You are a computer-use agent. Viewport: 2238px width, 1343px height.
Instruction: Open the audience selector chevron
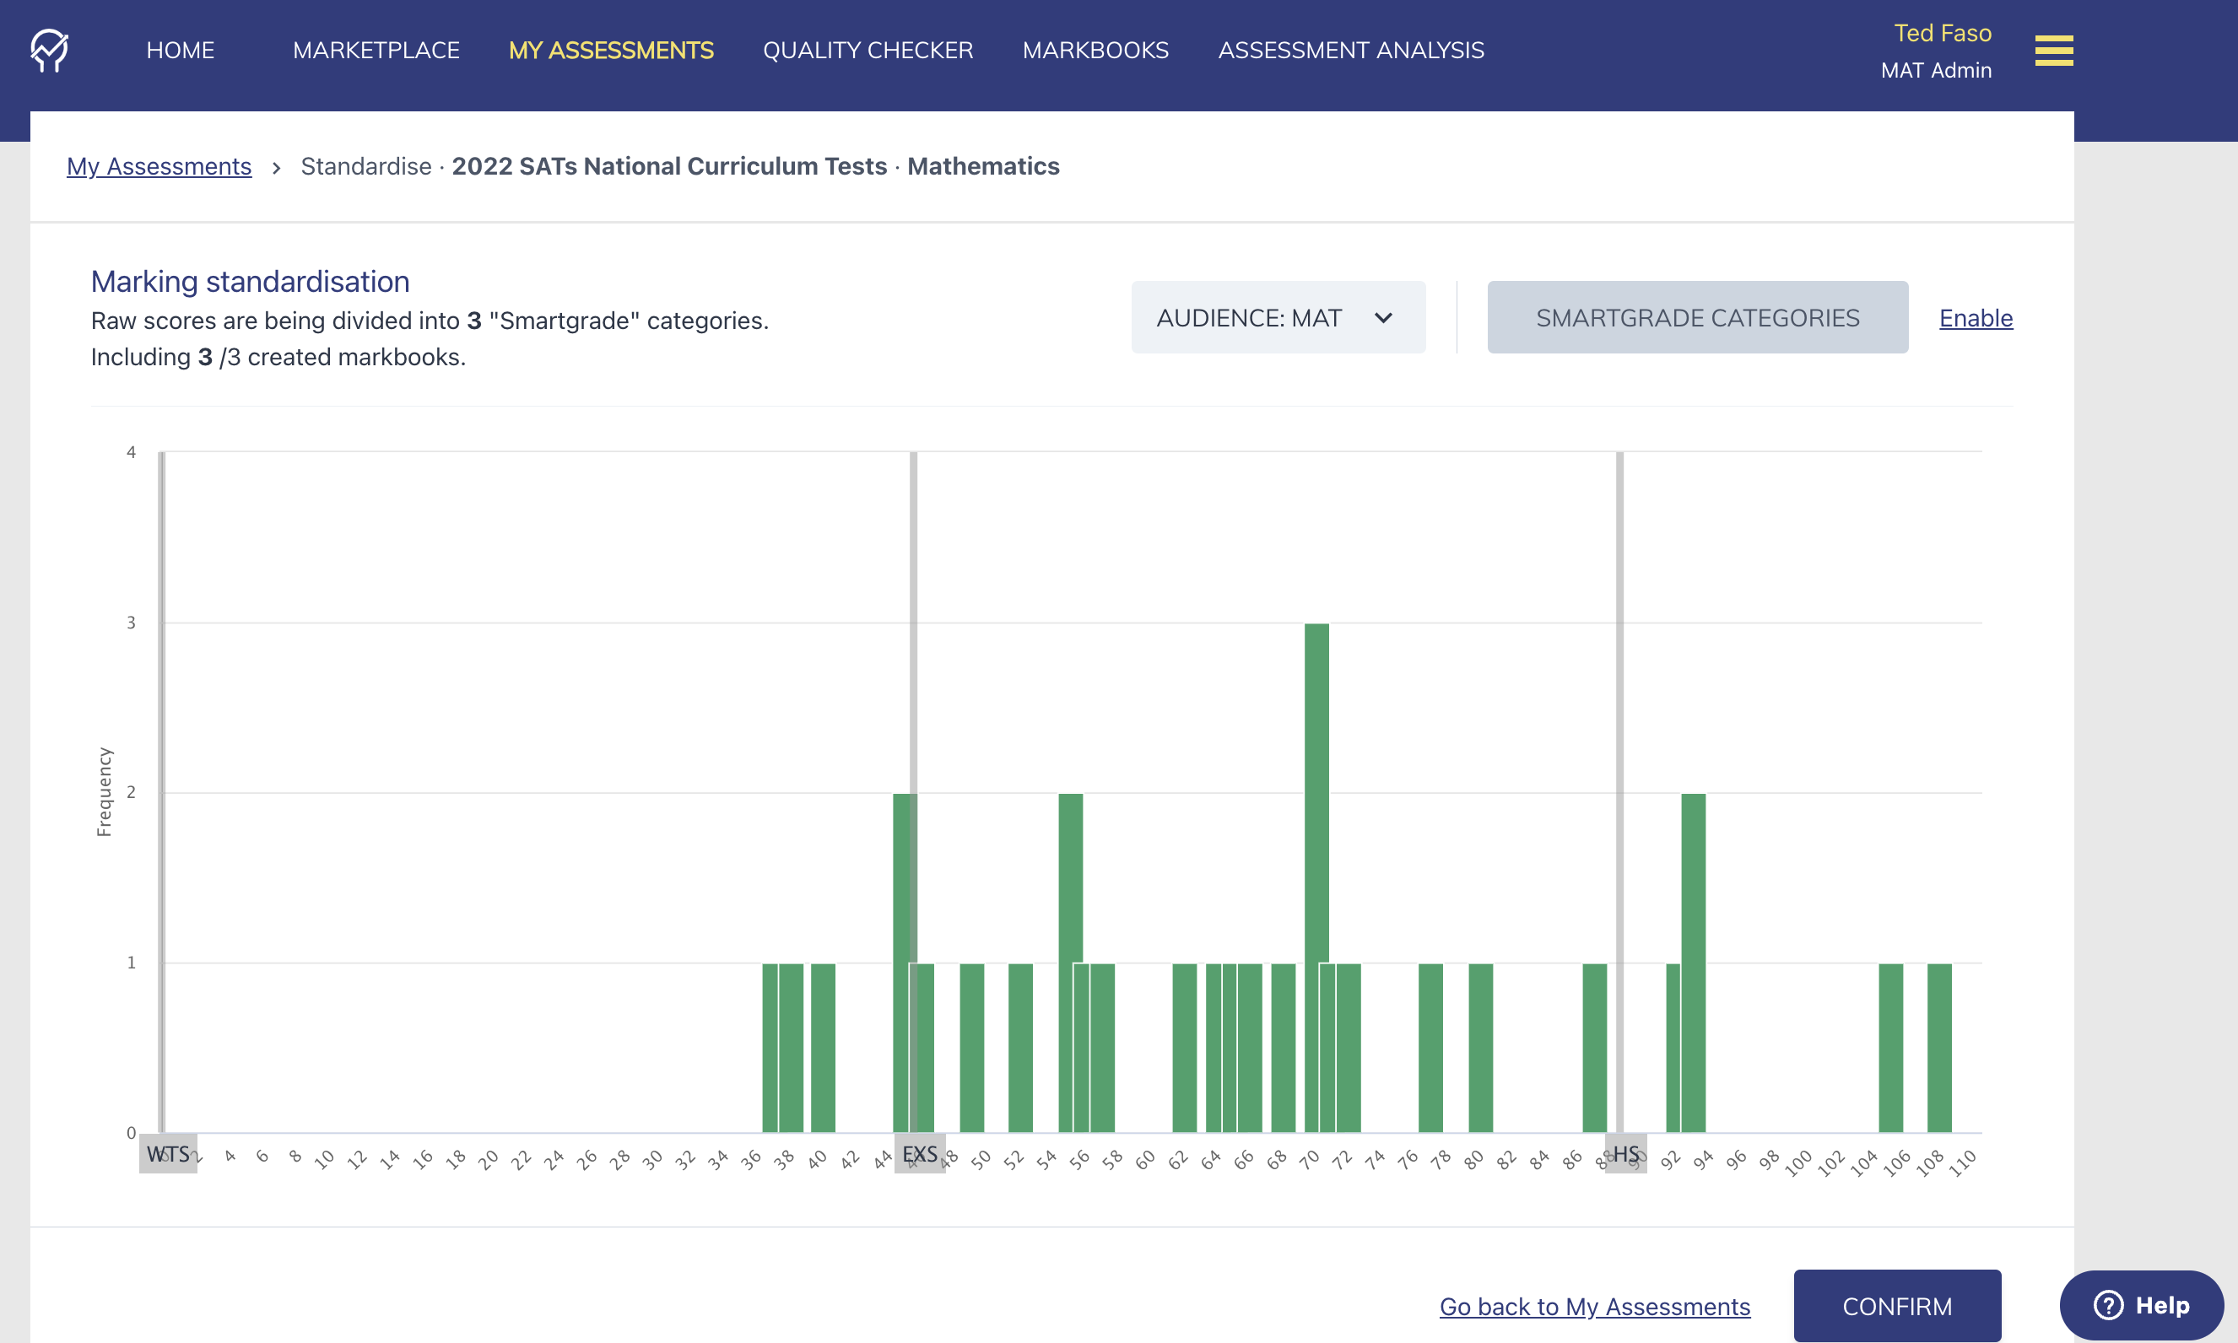tap(1383, 318)
